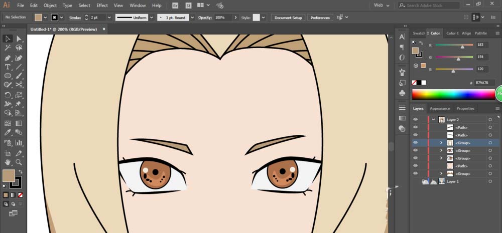This screenshot has height=233, width=502.
Task: Set toolbox paint mode to Color
Action: click(x=6, y=195)
